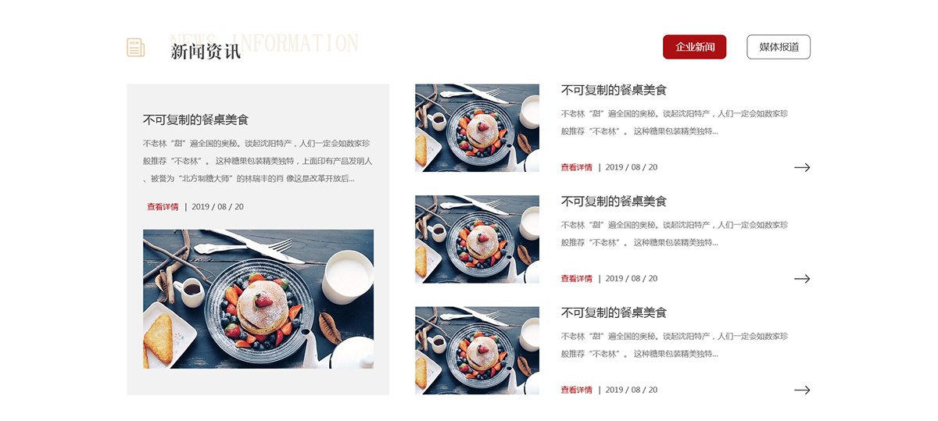
Task: Click the newspaper icon beside 新闻资讯
Action: point(136,48)
